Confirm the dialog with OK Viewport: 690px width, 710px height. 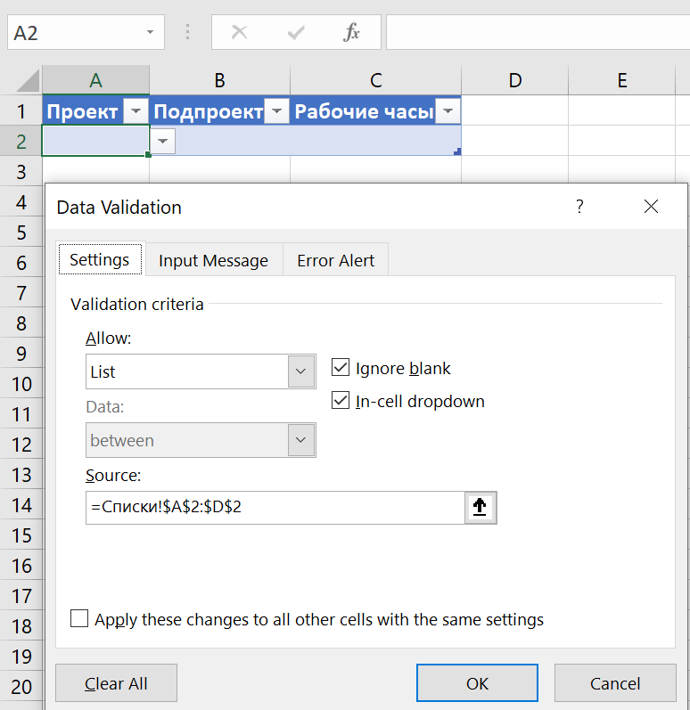pyautogui.click(x=477, y=683)
